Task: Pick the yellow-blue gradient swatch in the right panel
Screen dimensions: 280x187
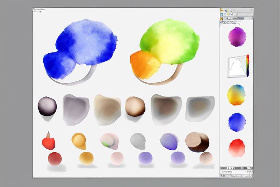Action: (x=236, y=95)
